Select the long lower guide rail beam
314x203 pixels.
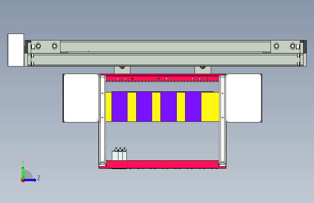[166, 60]
